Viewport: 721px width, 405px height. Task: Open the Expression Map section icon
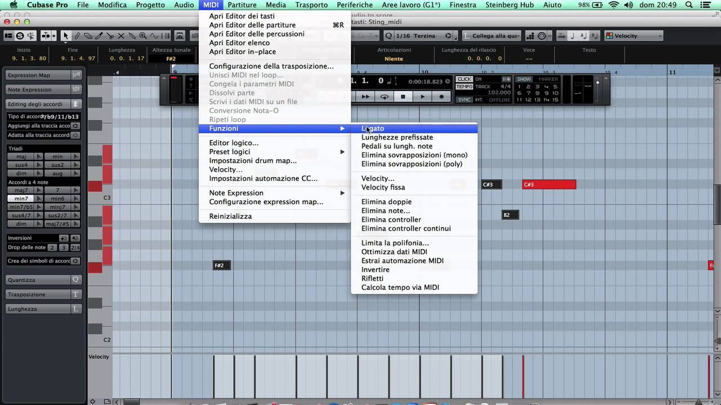[x=76, y=75]
